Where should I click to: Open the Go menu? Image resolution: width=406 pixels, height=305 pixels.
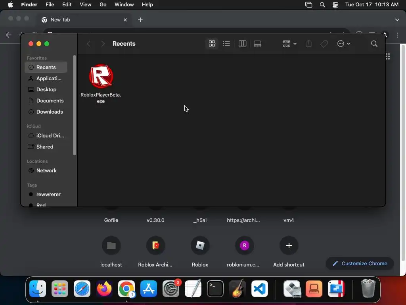click(103, 5)
